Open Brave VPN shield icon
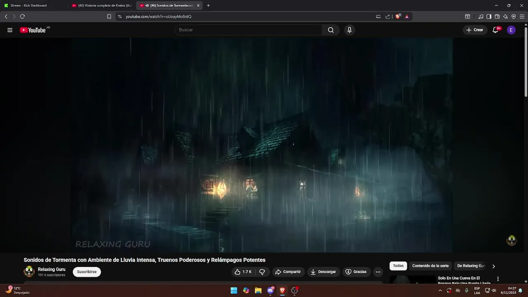528x297 pixels. [514, 16]
